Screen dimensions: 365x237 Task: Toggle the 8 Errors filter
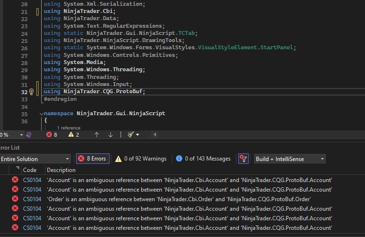pyautogui.click(x=93, y=159)
